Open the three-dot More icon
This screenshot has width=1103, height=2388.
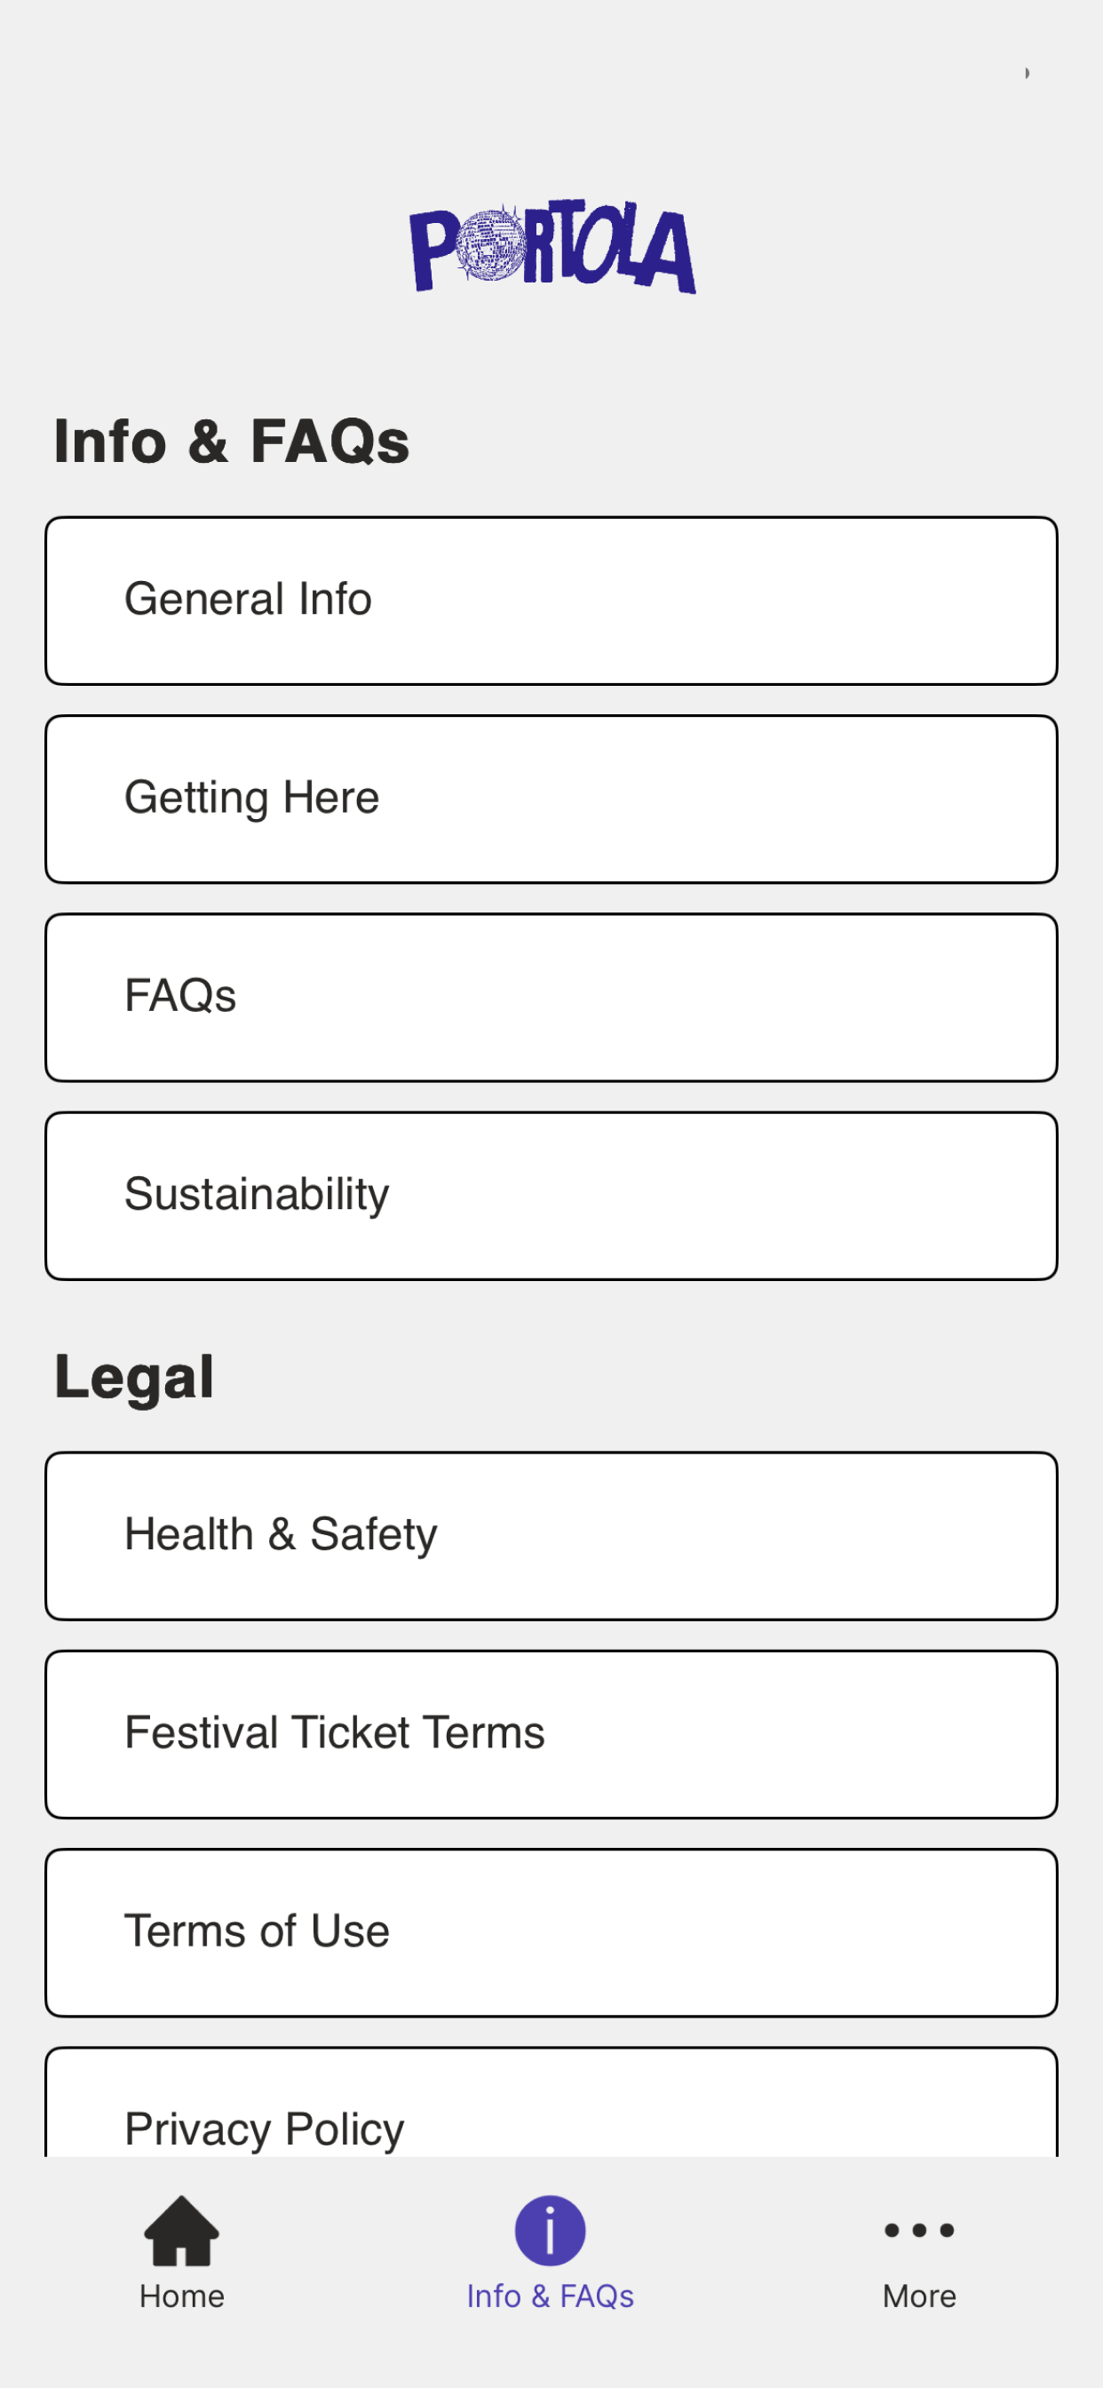click(918, 2231)
